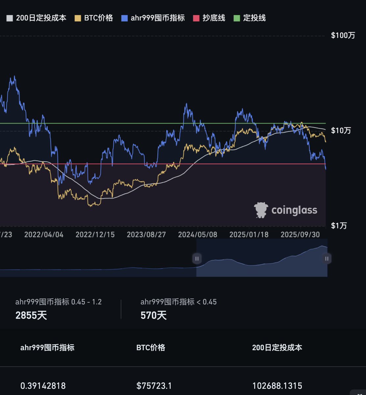
Task: Click the $100万 price axis label
Action: 343,35
